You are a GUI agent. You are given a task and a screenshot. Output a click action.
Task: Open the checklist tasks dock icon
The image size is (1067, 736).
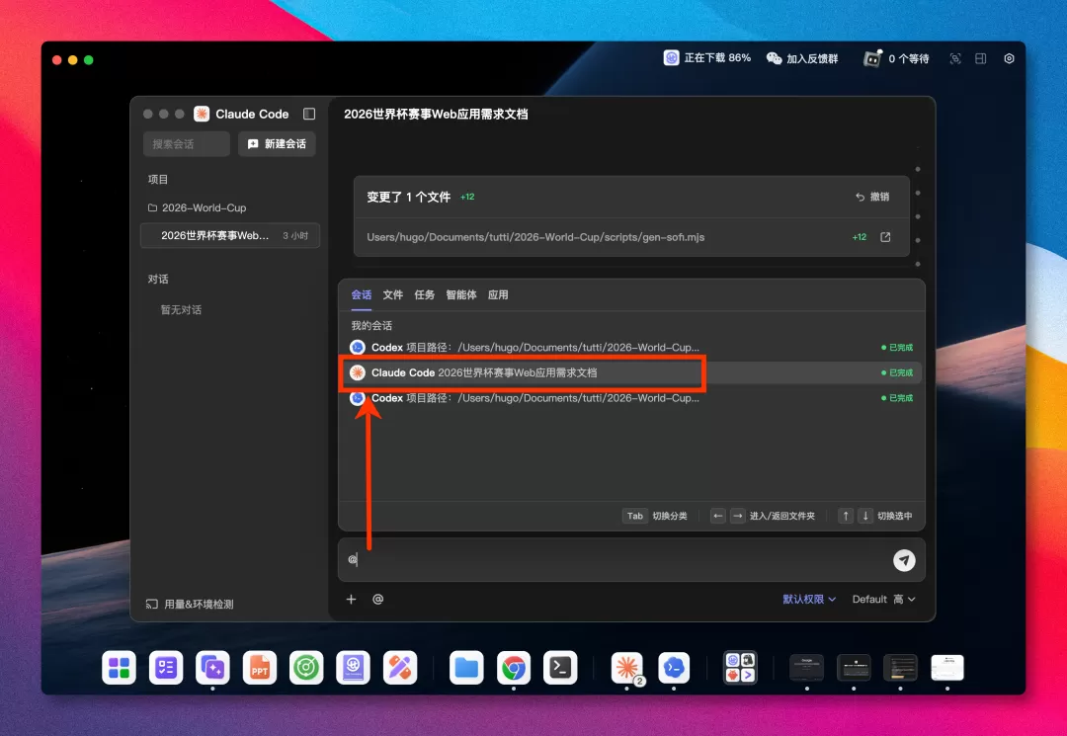tap(166, 667)
